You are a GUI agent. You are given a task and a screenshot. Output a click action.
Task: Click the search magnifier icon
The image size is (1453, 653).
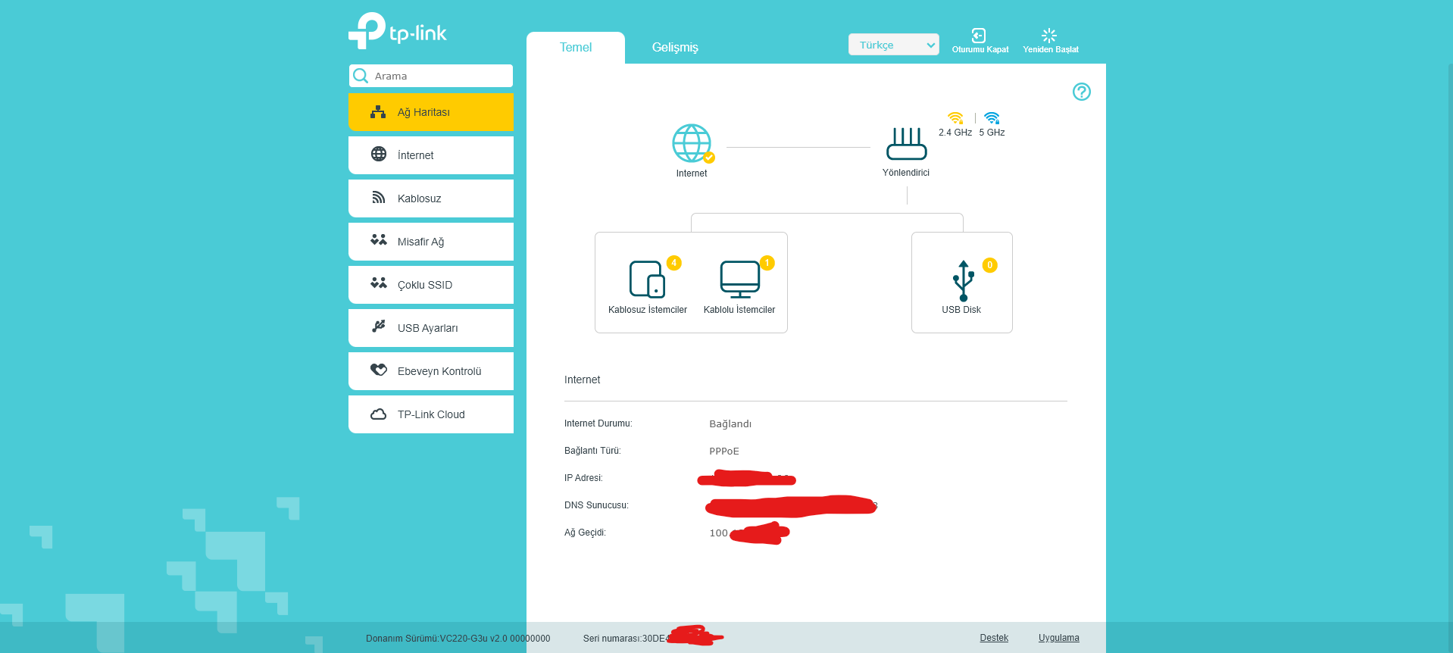[x=361, y=76]
